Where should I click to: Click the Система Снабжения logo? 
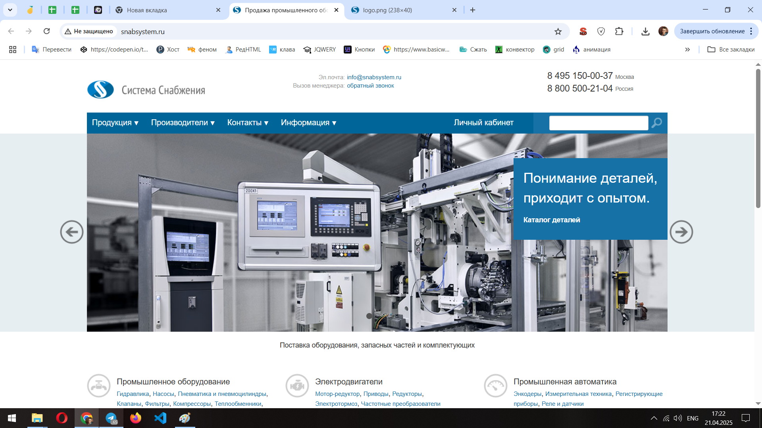pos(146,90)
